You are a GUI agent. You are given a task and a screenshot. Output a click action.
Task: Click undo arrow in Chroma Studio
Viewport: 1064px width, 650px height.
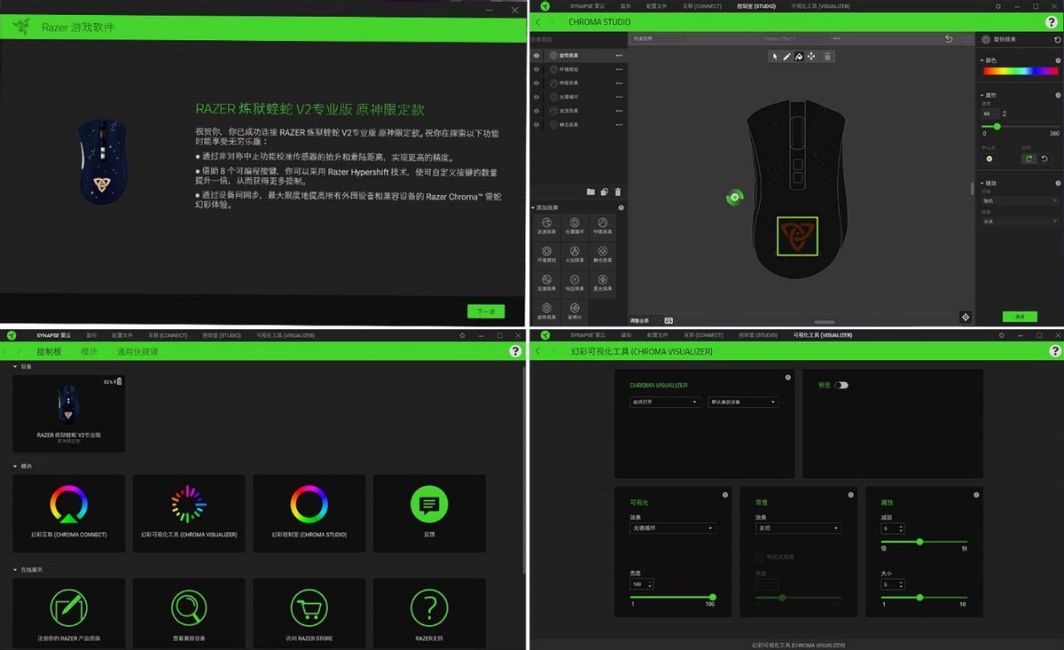click(x=949, y=39)
